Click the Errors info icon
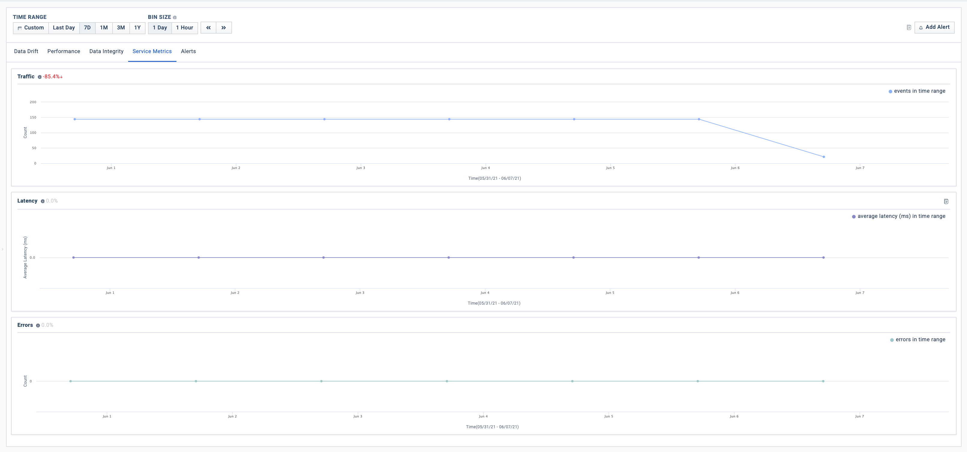967x452 pixels. pos(38,325)
